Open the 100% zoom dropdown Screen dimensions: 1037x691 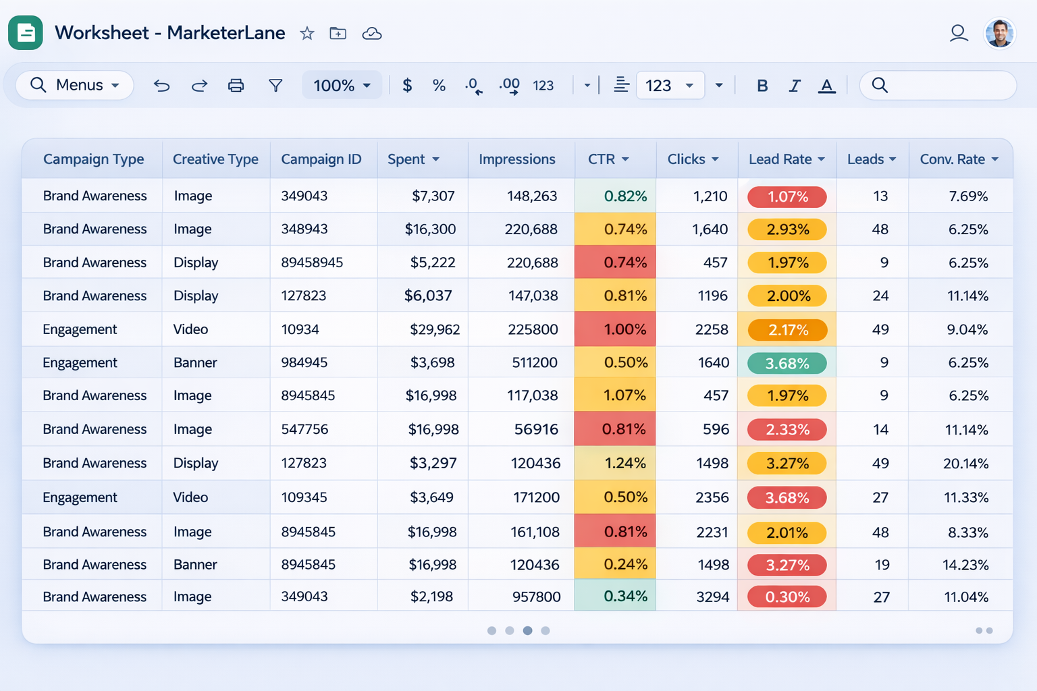pos(342,85)
